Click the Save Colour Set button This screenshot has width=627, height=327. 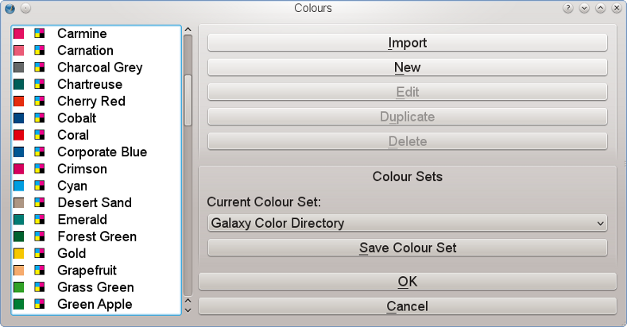(408, 248)
